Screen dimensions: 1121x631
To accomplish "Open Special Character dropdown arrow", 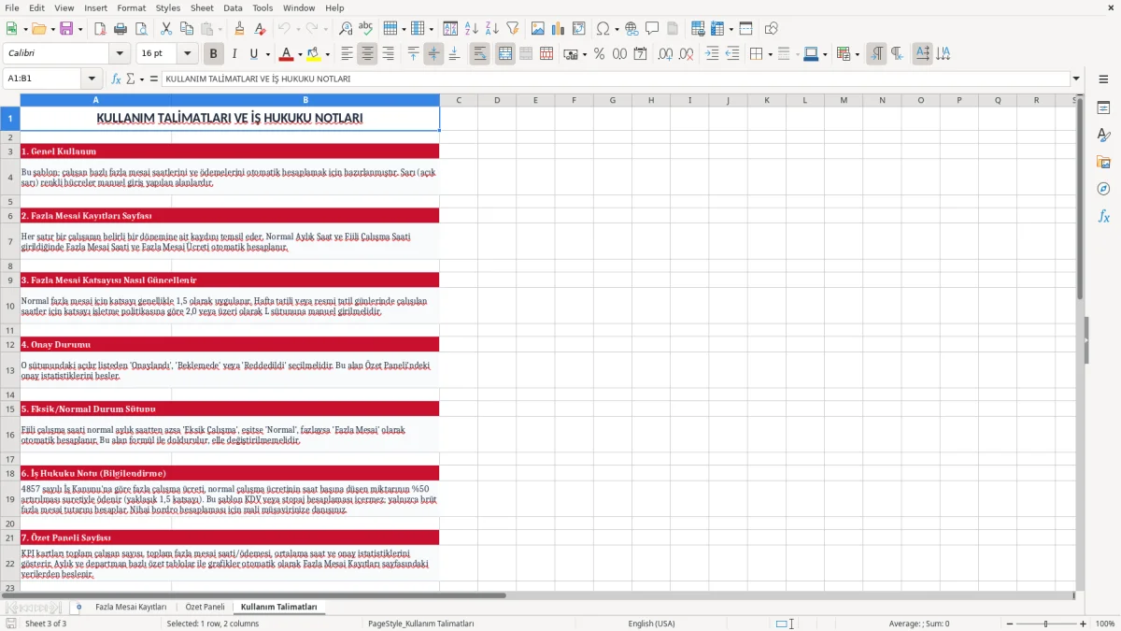I will tap(617, 29).
